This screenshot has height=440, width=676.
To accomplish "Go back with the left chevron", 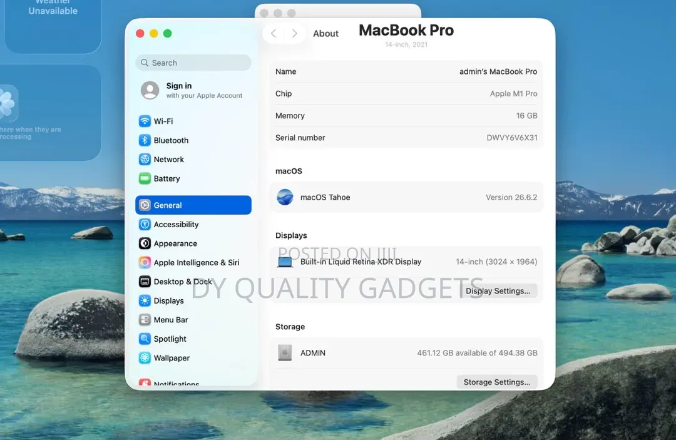I will point(274,33).
